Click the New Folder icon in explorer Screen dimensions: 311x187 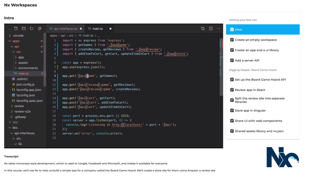point(24,28)
